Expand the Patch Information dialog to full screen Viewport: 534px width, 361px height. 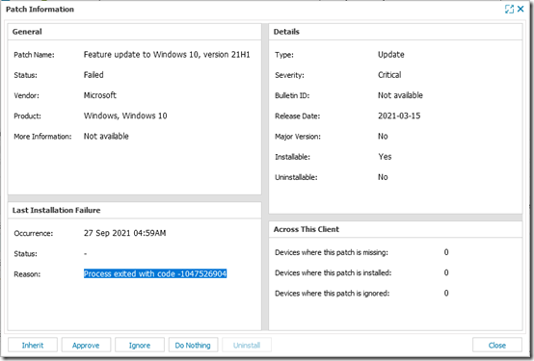tap(509, 10)
